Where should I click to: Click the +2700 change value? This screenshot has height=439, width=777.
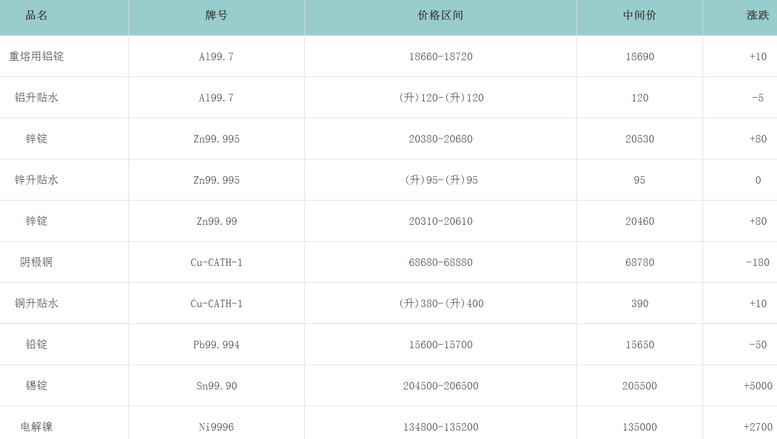coord(757,427)
